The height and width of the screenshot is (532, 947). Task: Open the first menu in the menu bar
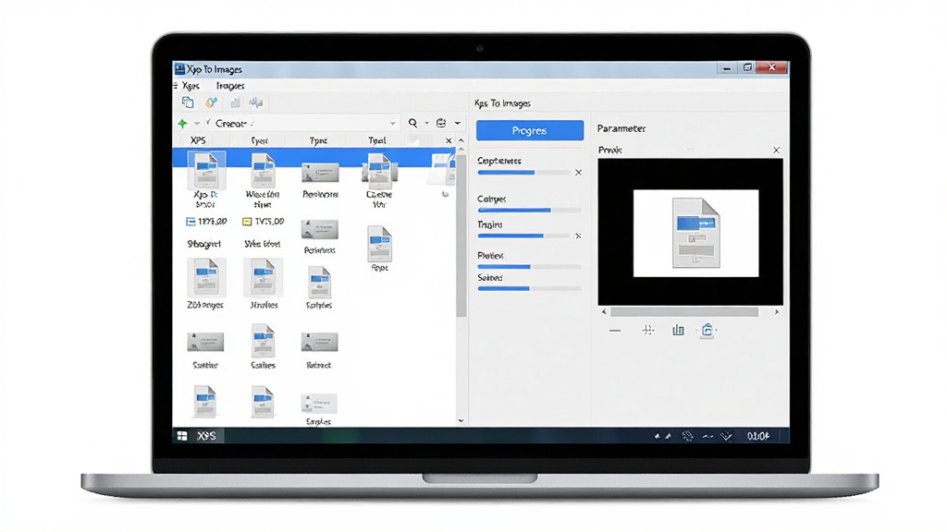point(191,86)
